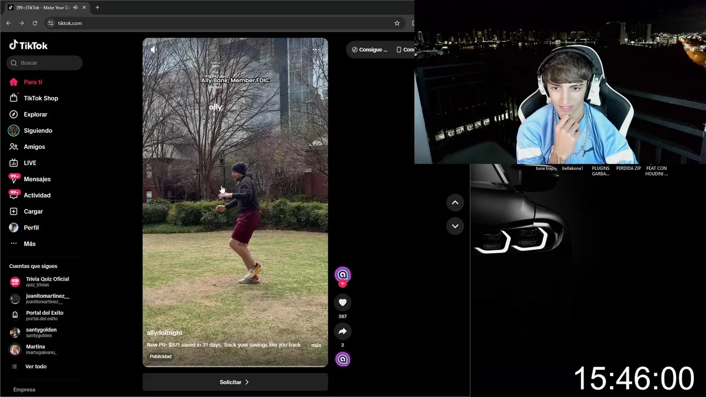The image size is (706, 397).
Task: Click the Consigue... pill button
Action: [370, 50]
